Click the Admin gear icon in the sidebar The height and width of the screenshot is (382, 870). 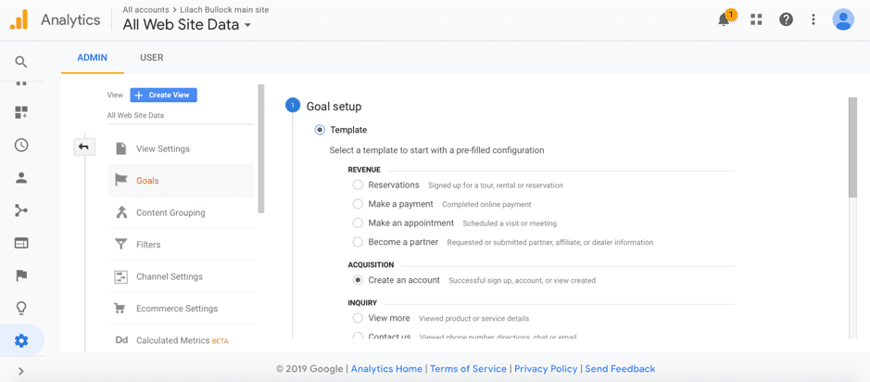tap(21, 341)
